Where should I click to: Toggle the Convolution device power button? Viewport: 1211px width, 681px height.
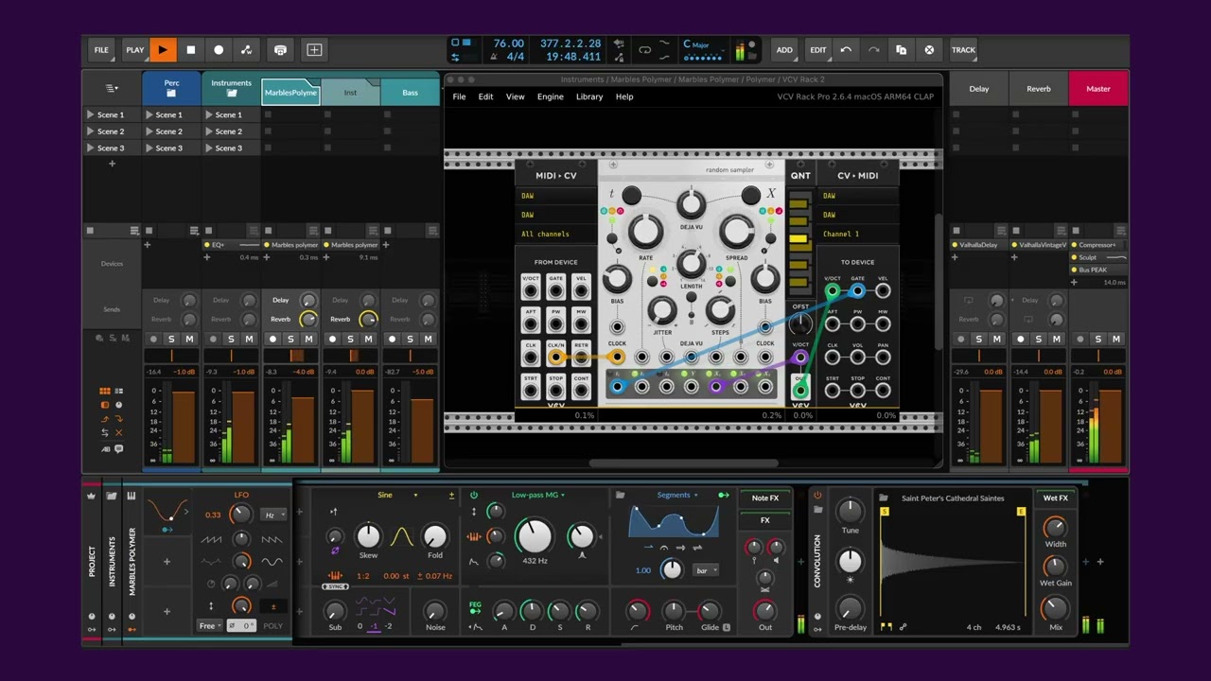pyautogui.click(x=817, y=495)
